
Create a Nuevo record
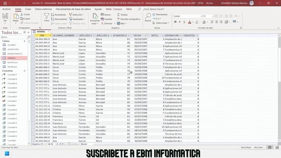coord(106,14)
